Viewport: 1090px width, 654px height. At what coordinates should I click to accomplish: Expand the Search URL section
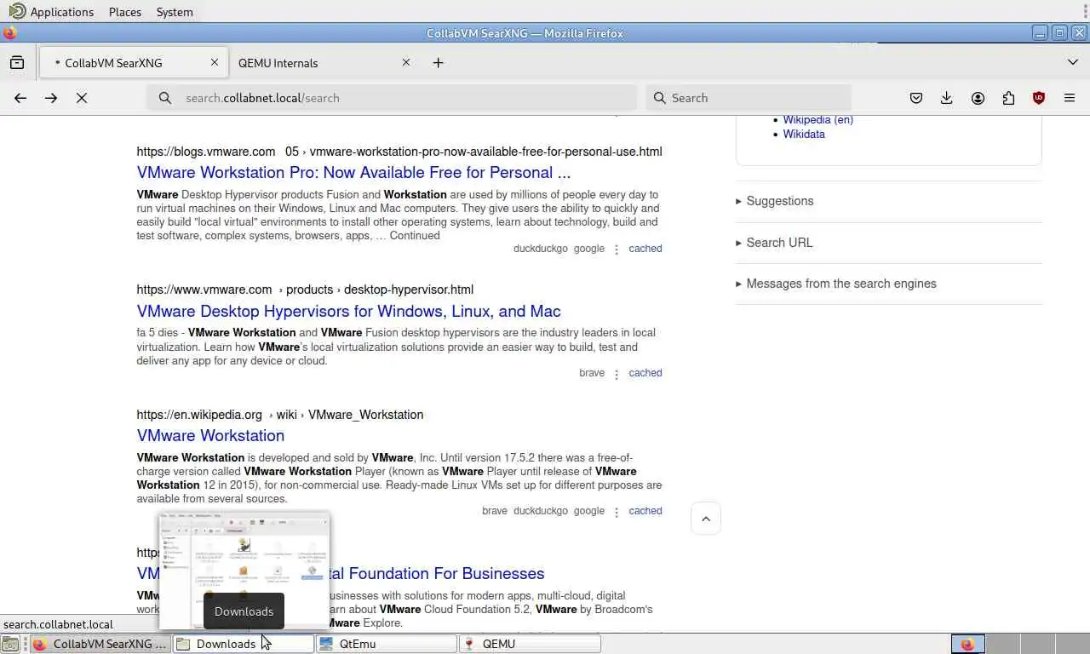tap(775, 243)
